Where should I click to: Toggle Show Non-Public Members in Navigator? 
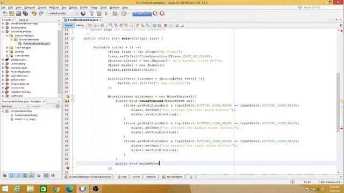click(25, 175)
